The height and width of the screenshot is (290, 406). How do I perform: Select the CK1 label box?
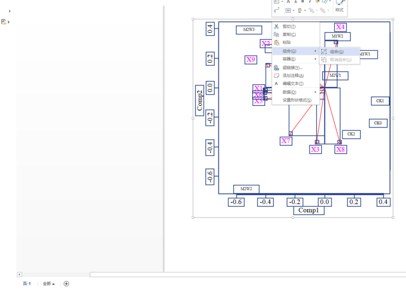pos(380,101)
